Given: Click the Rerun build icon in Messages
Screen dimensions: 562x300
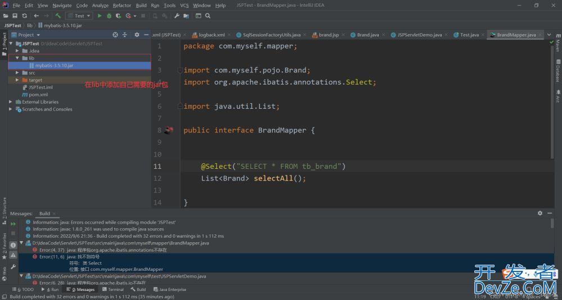Looking at the screenshot, I should coord(13,224).
